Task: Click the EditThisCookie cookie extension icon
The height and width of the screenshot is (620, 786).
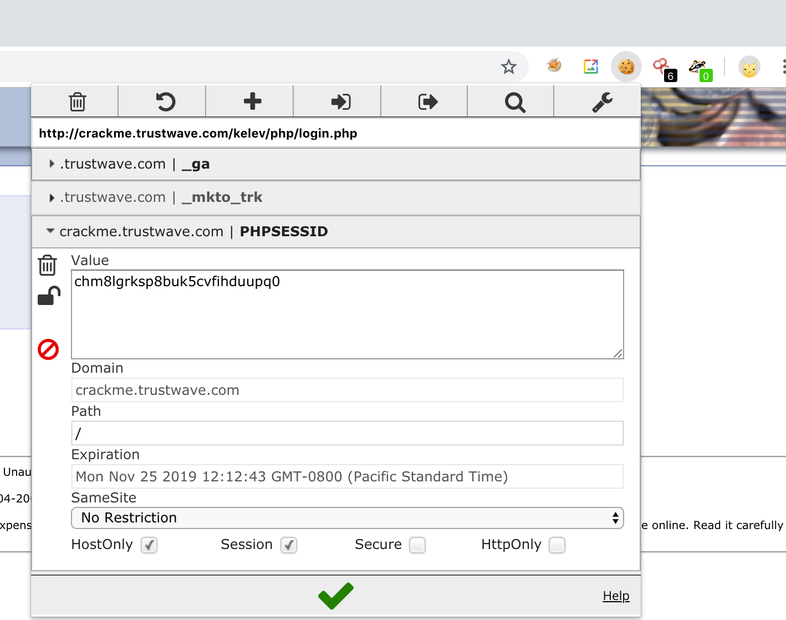Action: click(x=626, y=67)
